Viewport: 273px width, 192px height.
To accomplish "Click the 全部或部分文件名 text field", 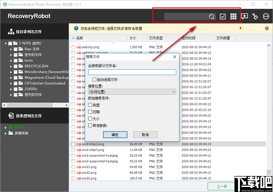I will tap(132, 72).
